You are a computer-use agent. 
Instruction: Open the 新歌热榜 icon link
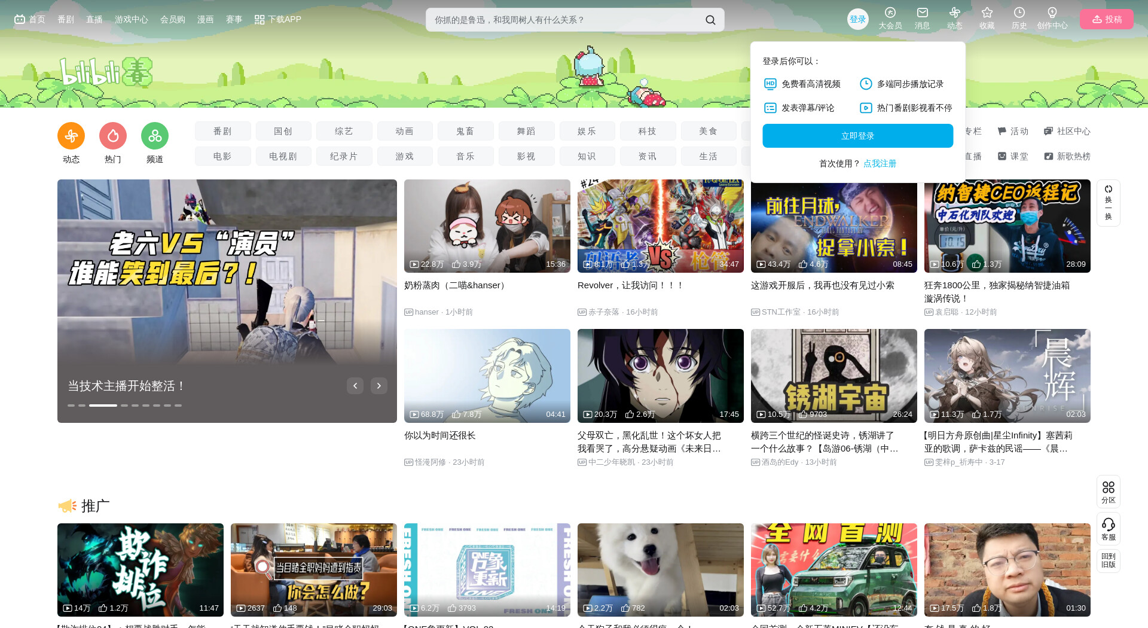[1067, 156]
